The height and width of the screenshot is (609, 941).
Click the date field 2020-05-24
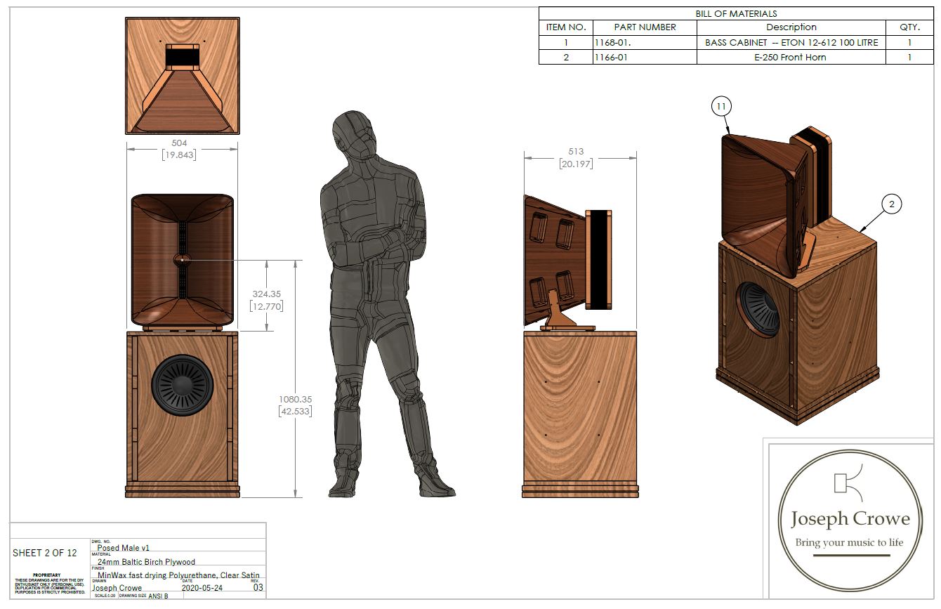click(x=202, y=588)
